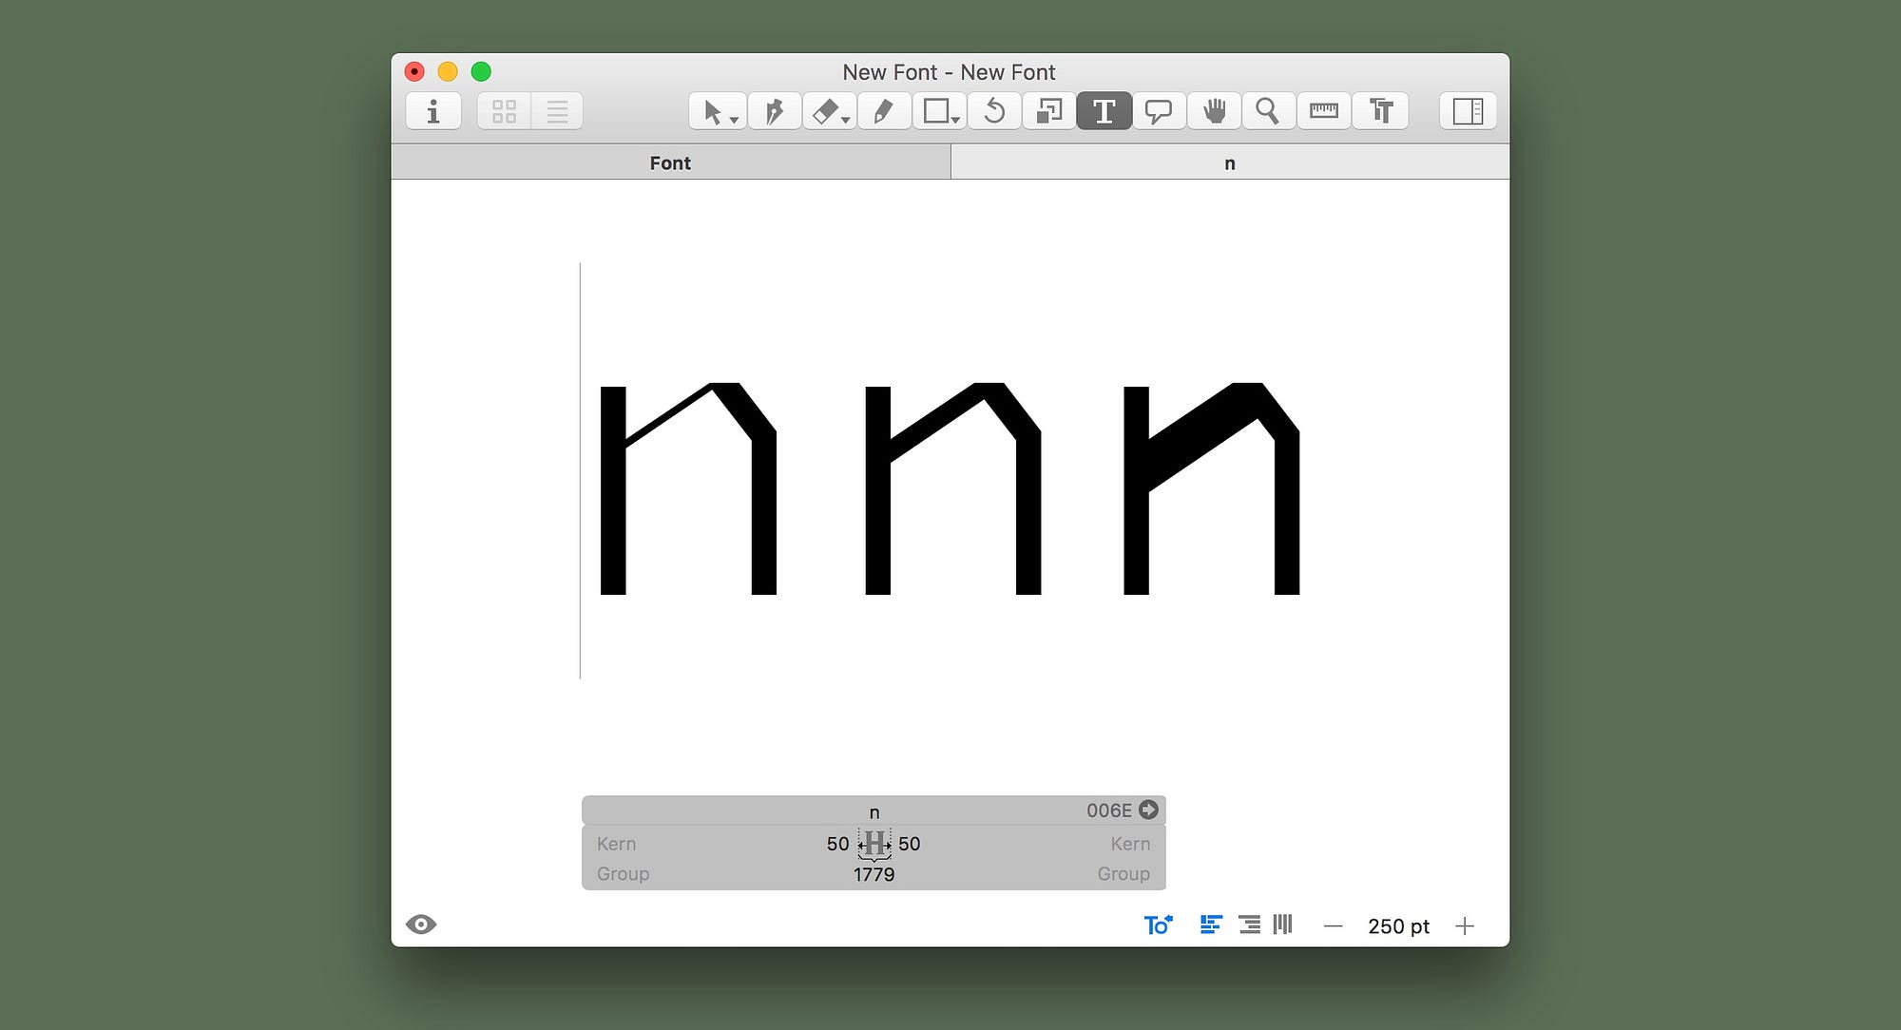Click the H spacing glyph icon

874,844
